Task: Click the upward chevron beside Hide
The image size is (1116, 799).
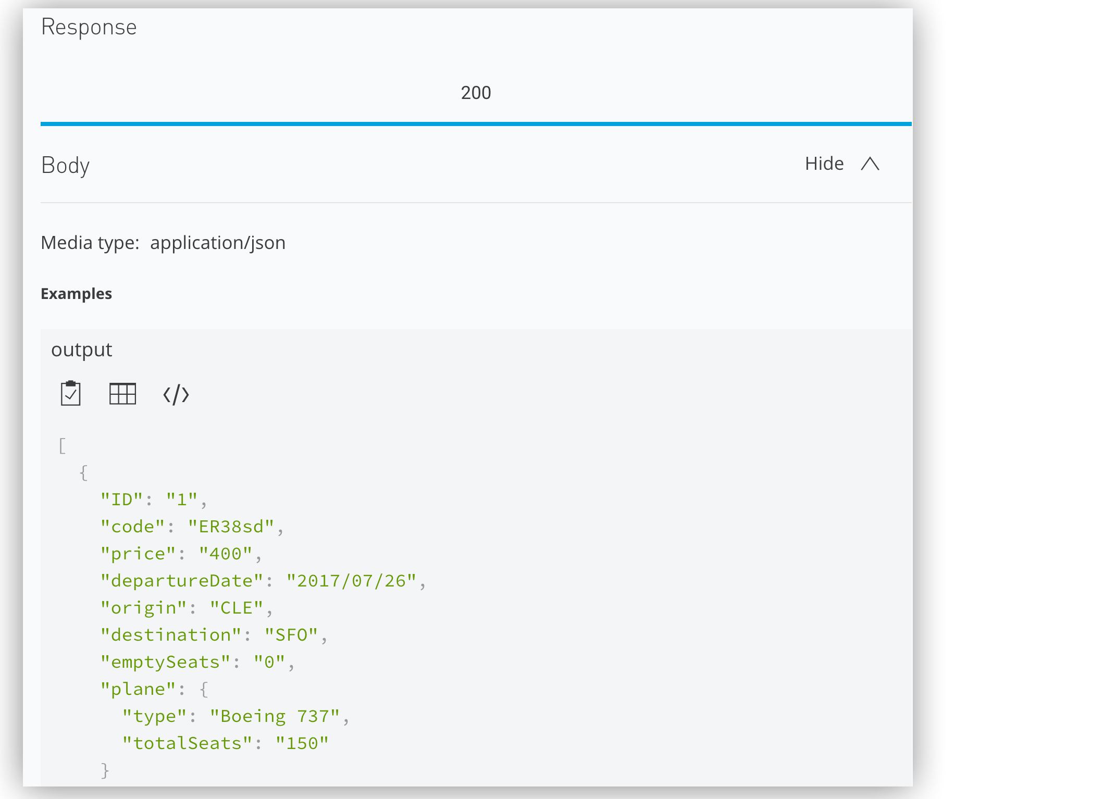Action: coord(870,164)
